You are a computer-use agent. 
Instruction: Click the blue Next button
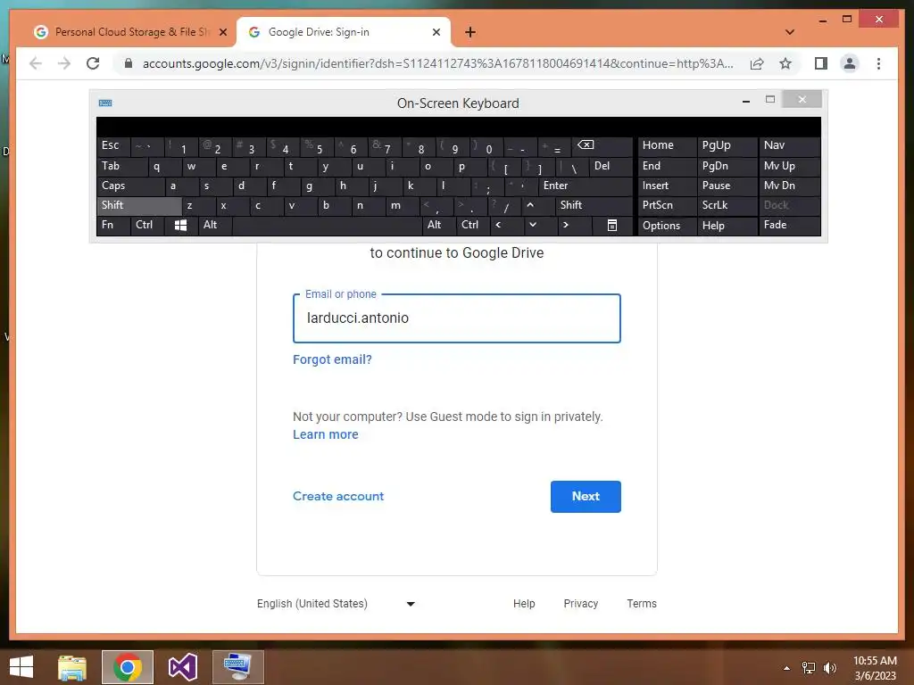(x=586, y=496)
